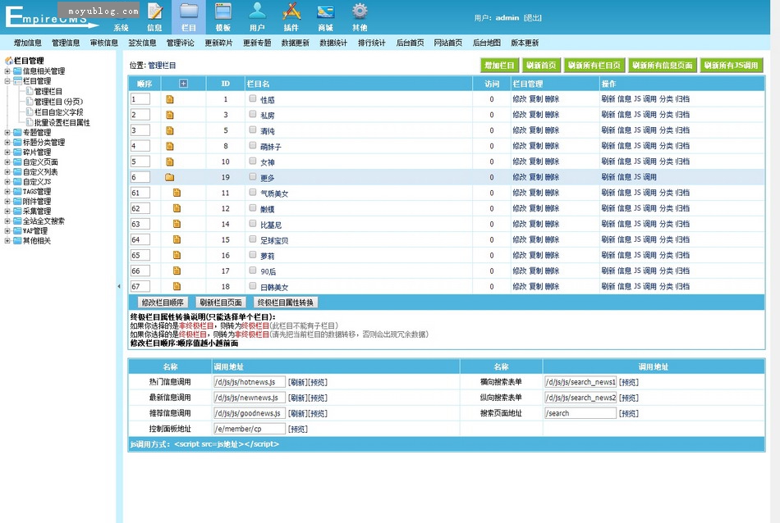Check the 性感 column checkbox

(x=253, y=99)
